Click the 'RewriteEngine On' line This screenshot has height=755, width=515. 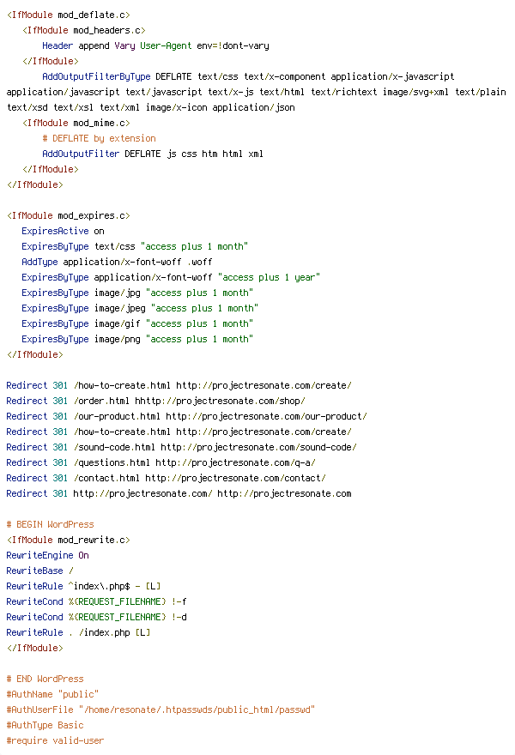pos(48,555)
